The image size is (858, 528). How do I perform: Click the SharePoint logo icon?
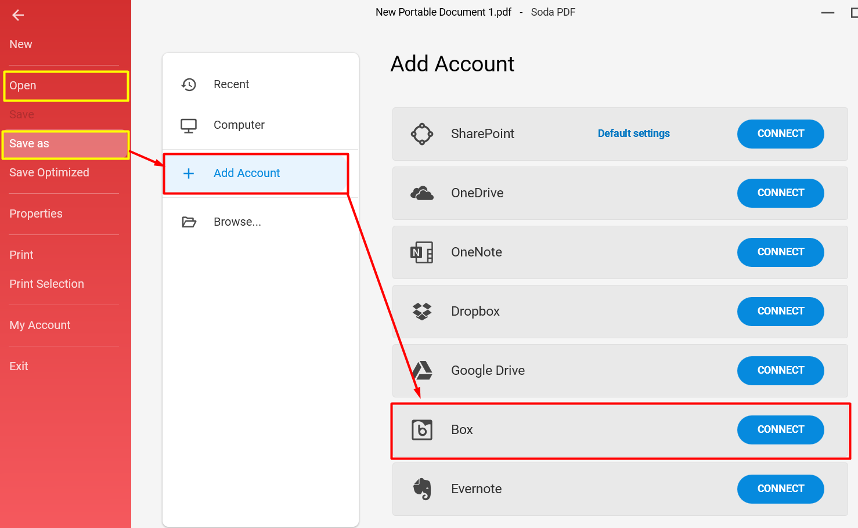(422, 134)
